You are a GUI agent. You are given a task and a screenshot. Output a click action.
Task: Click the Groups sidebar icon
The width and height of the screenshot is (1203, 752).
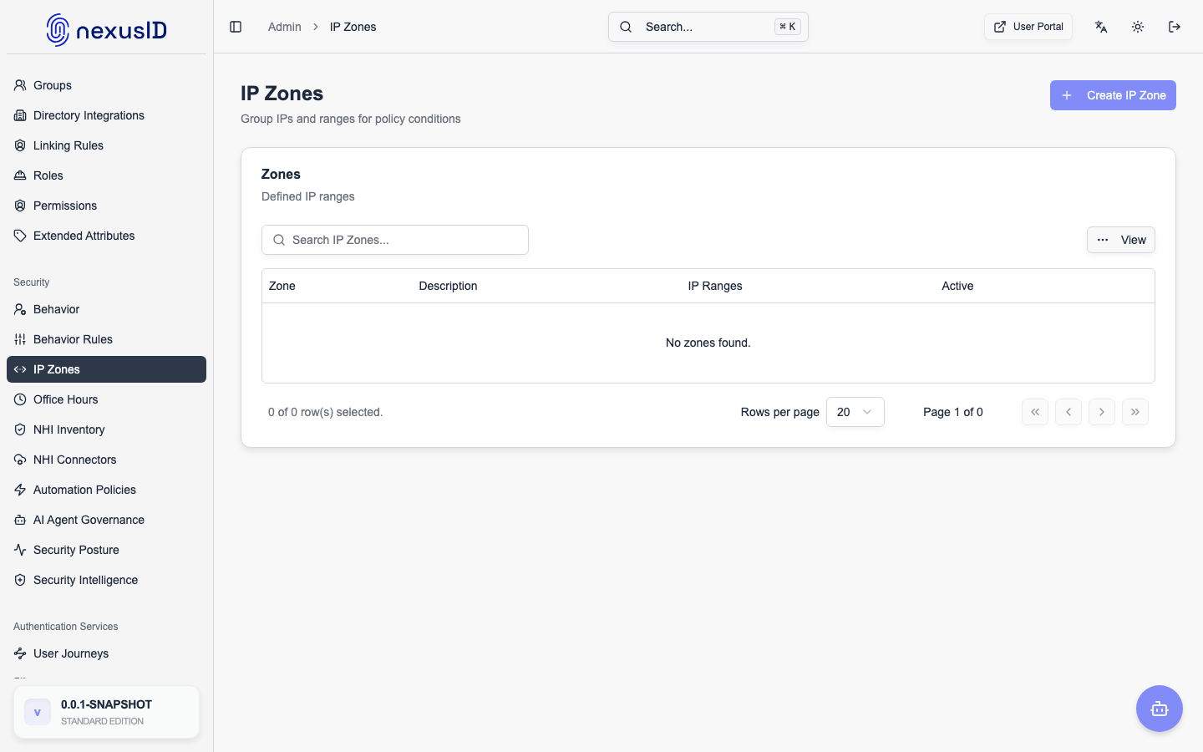pos(20,85)
